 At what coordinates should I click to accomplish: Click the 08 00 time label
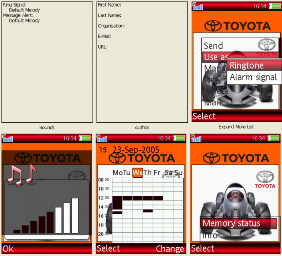pyautogui.click(x=104, y=180)
